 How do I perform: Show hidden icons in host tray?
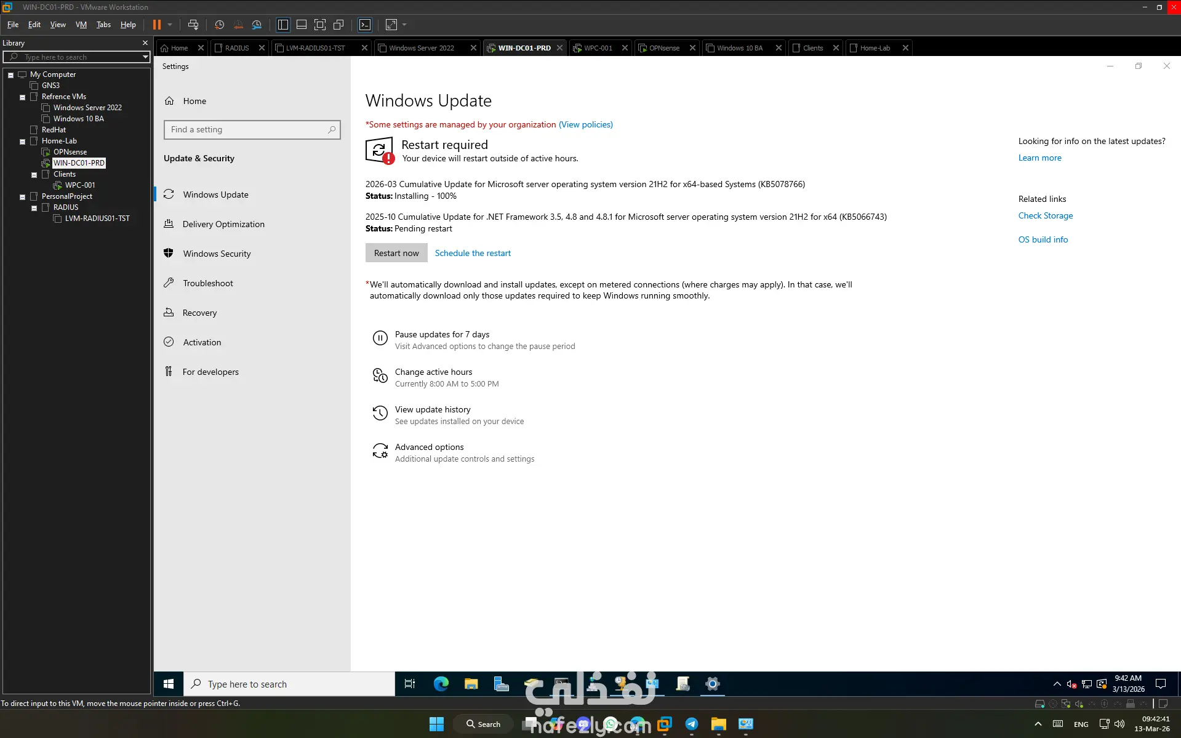click(x=1038, y=724)
